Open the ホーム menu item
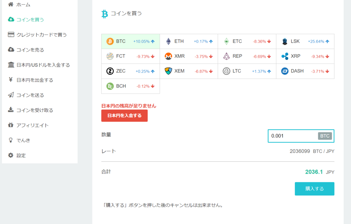The height and width of the screenshot is (224, 351). pyautogui.click(x=23, y=4)
